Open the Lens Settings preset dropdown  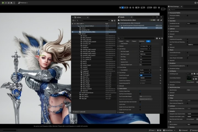click(x=145, y=49)
